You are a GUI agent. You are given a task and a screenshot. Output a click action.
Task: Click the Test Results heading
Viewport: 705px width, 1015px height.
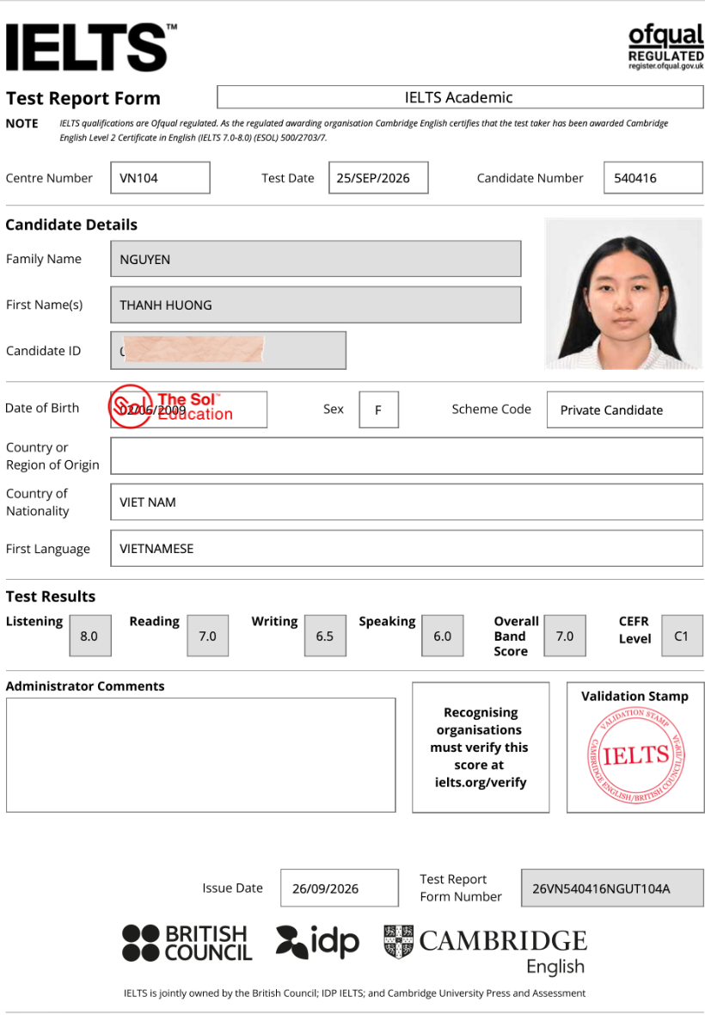point(51,596)
